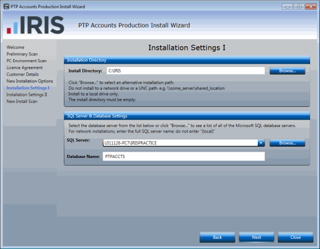This screenshot has width=320, height=249.
Task: Click the Browse button for Install Directory
Action: 287,71
